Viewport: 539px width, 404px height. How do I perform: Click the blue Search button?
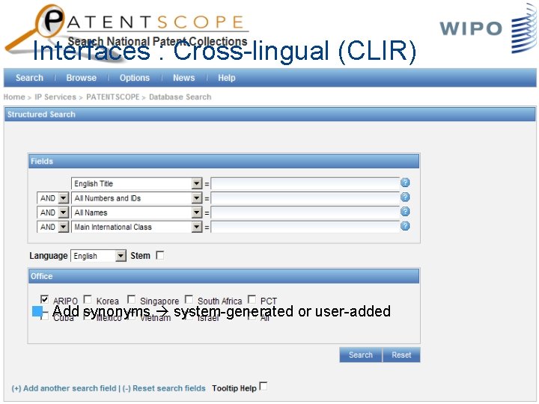(x=361, y=355)
